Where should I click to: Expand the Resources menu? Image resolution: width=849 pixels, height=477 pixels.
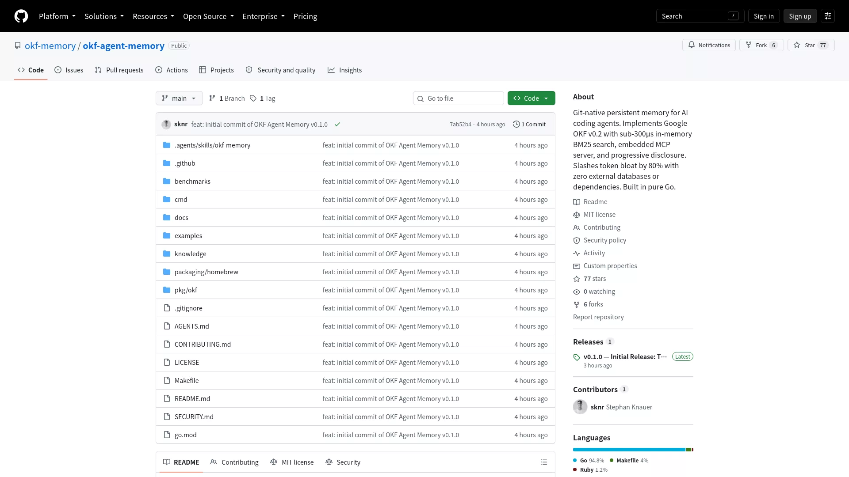[x=153, y=16]
